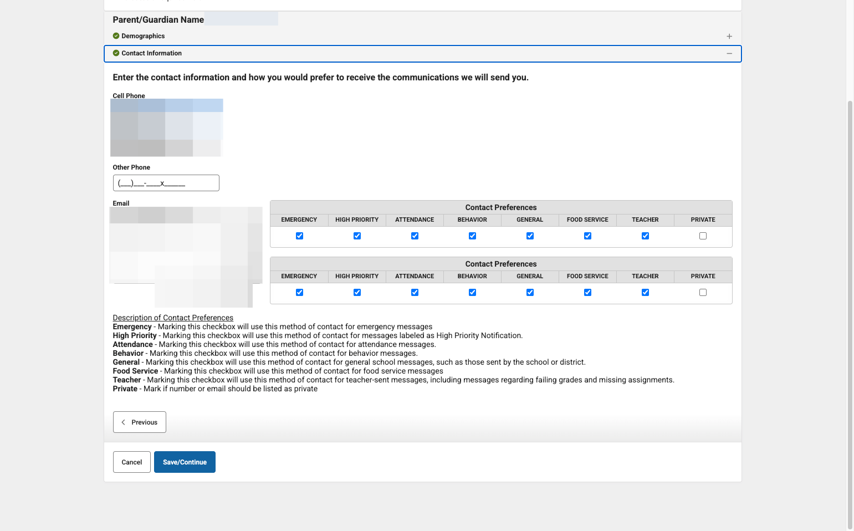Uncheck Teacher in the first Contact Preferences table
The width and height of the screenshot is (854, 531).
(x=645, y=236)
